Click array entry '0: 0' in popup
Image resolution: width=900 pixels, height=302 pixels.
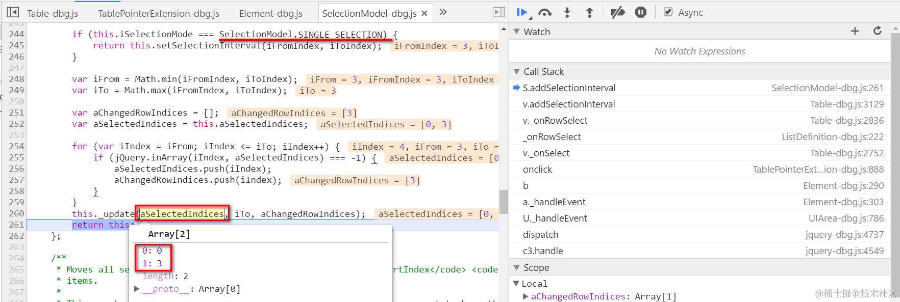tap(152, 251)
